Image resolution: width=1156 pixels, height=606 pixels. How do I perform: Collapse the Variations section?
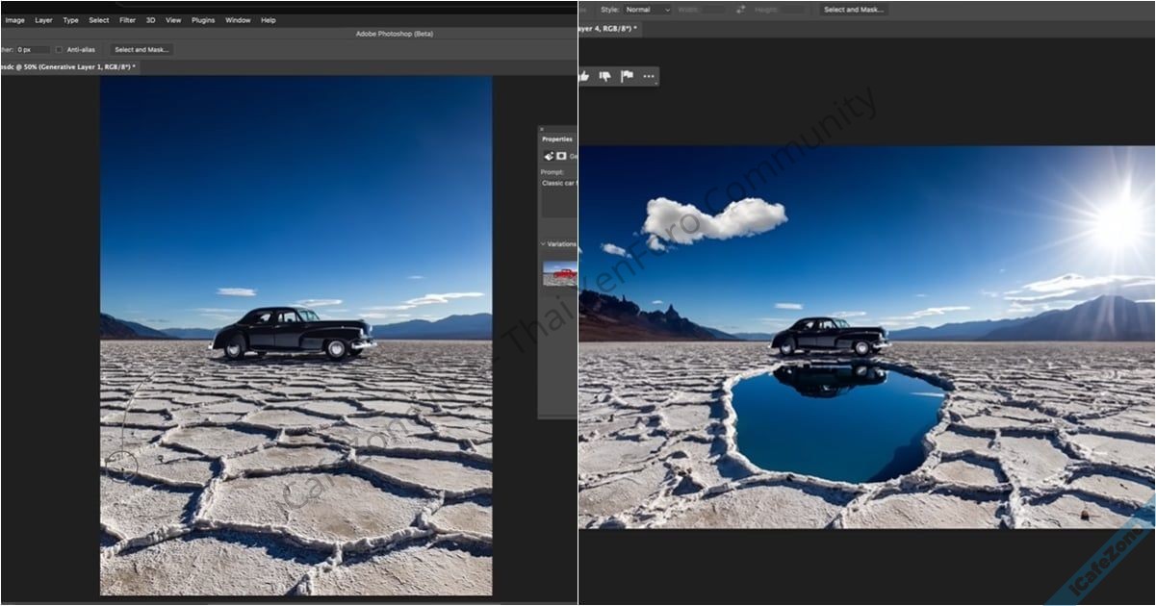click(x=543, y=244)
